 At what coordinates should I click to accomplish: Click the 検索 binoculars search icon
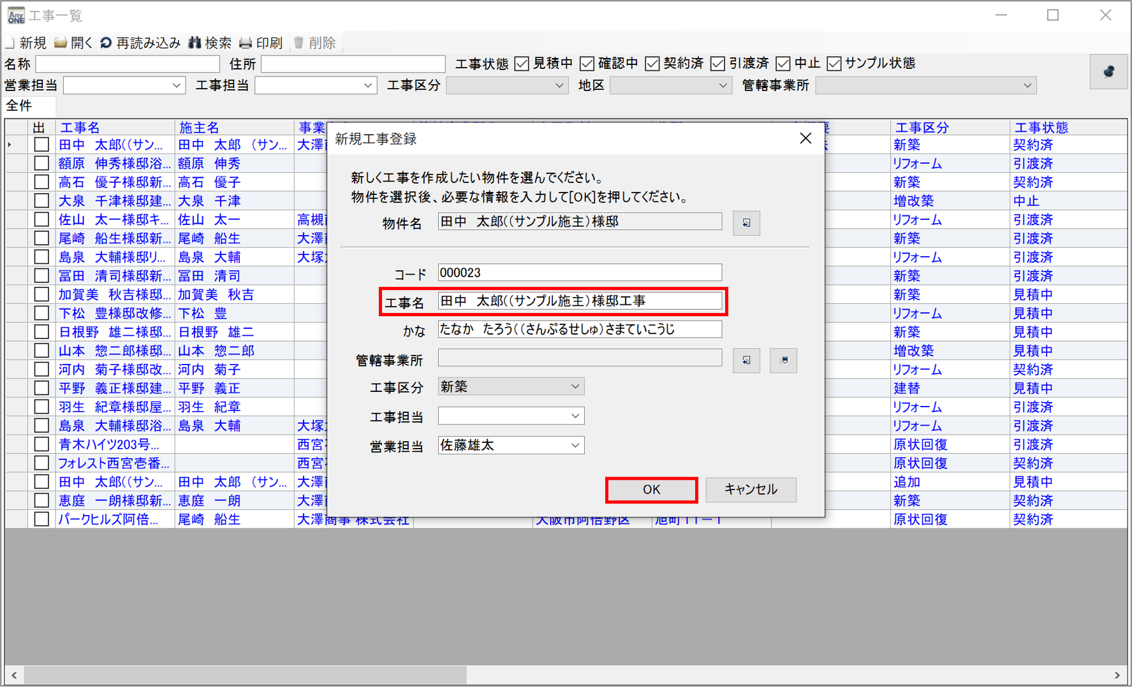coord(195,43)
